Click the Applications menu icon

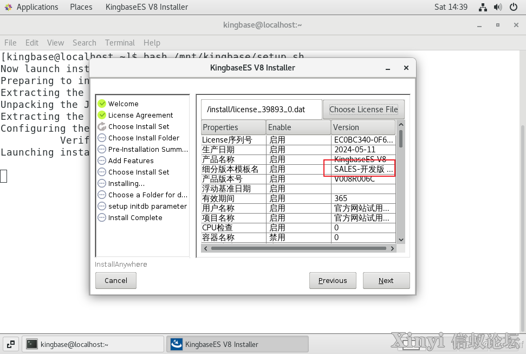point(8,7)
